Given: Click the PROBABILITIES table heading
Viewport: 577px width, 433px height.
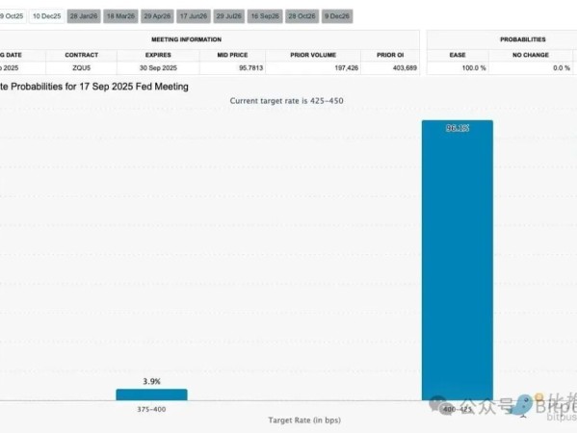Looking at the screenshot, I should 522,39.
